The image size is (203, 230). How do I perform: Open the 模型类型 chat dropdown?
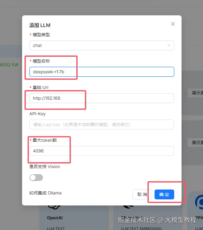(x=101, y=45)
